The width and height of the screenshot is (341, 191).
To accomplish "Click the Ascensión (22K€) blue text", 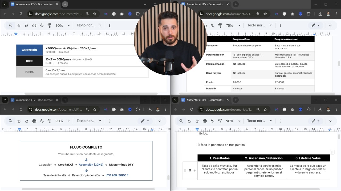I will [91, 165].
